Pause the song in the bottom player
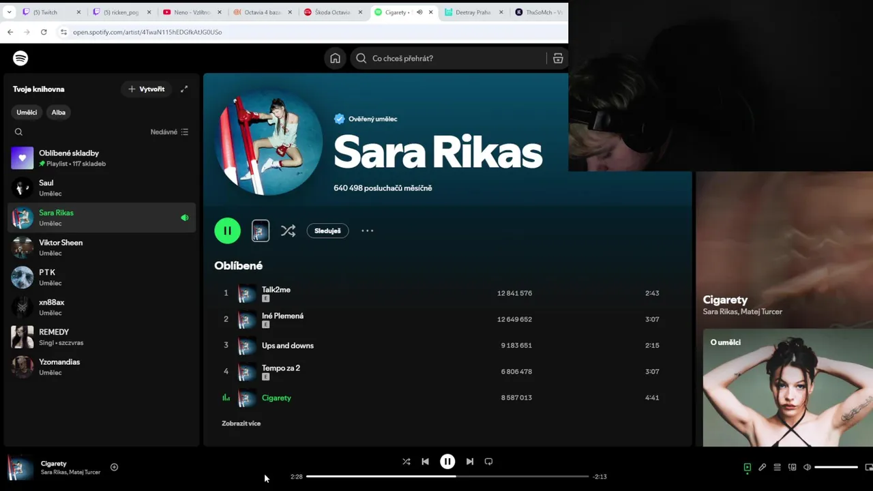 pyautogui.click(x=447, y=462)
